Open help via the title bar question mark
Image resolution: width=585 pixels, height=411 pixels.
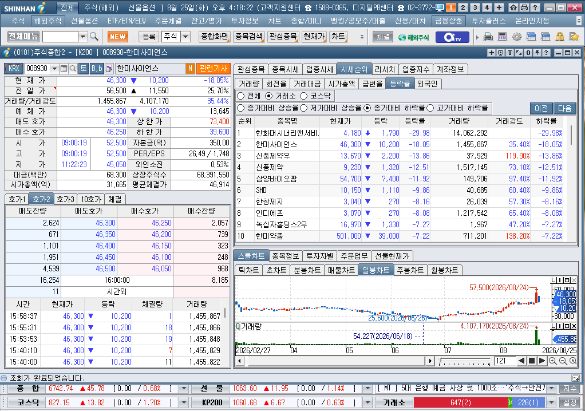click(535, 7)
